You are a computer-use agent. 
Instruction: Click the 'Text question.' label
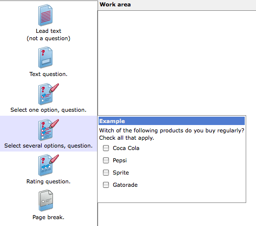[x=49, y=74]
